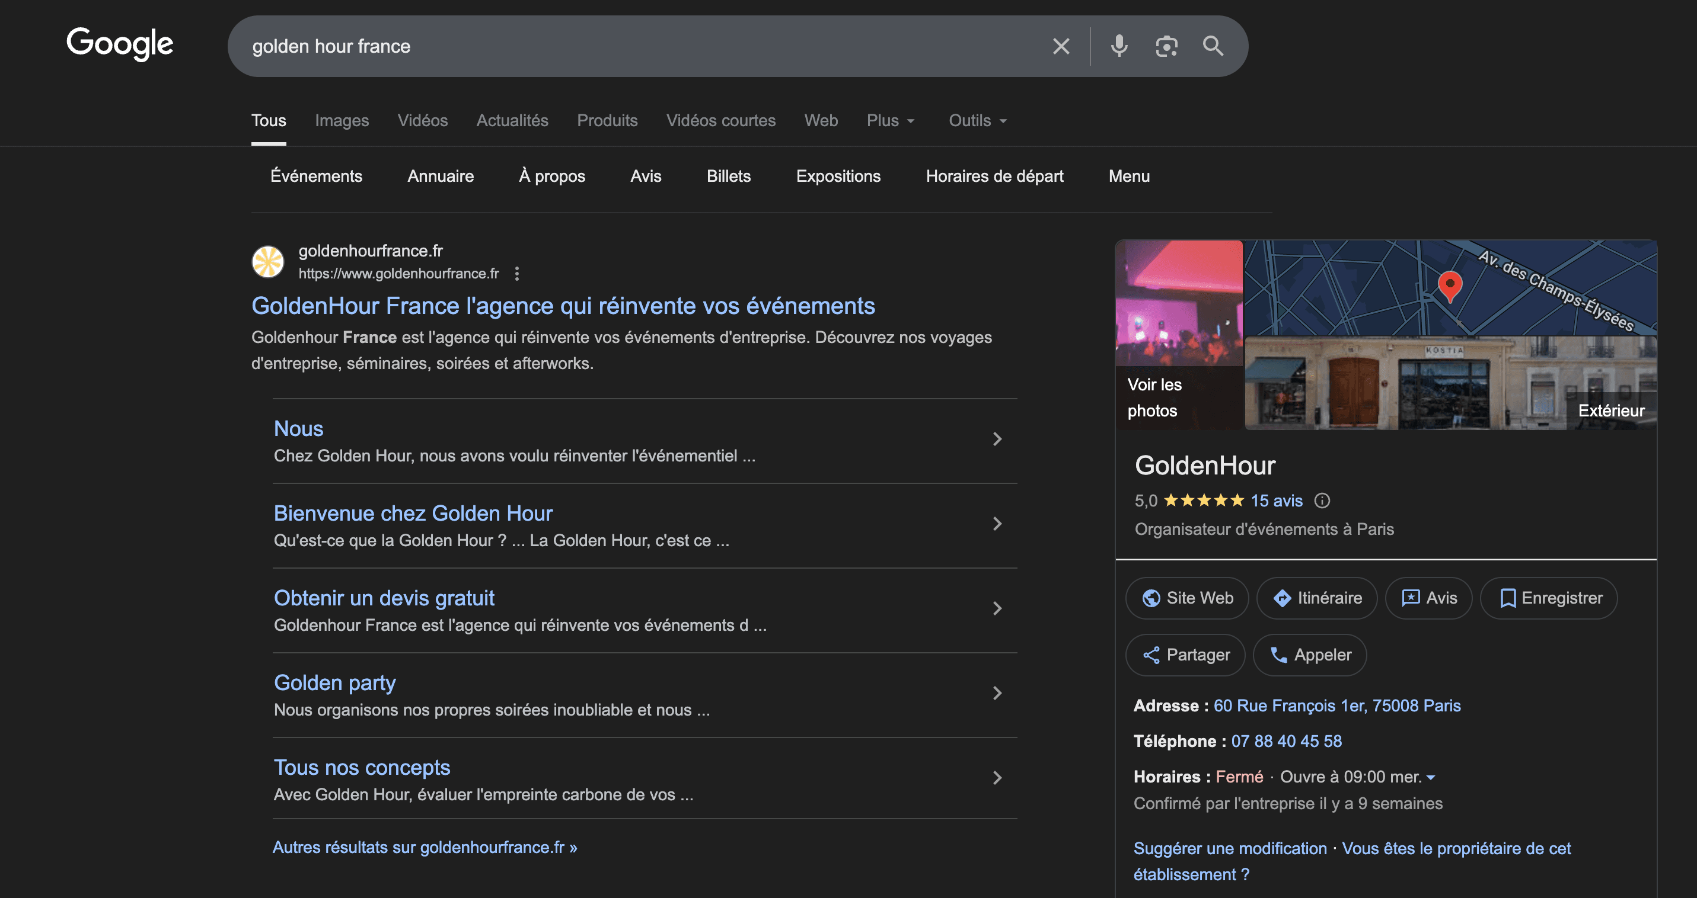Expand the Golden party chevron

pyautogui.click(x=997, y=692)
